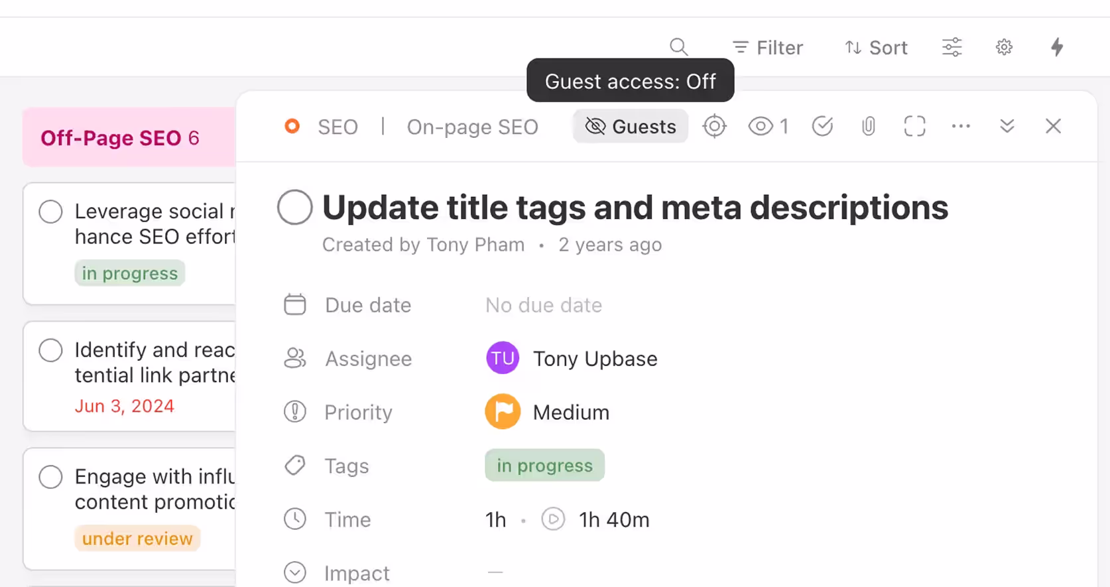Check off Leverage social task circle
Image resolution: width=1110 pixels, height=587 pixels.
(50, 212)
